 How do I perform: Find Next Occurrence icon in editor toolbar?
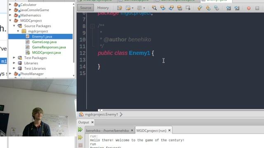click(x=171, y=8)
